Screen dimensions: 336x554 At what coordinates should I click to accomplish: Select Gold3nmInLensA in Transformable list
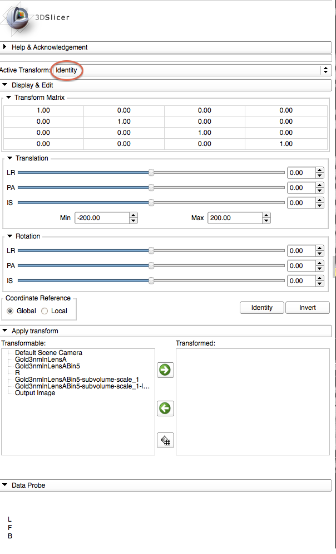[x=40, y=359]
